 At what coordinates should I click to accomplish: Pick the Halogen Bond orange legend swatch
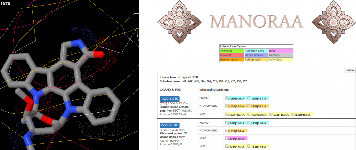tap(232, 60)
